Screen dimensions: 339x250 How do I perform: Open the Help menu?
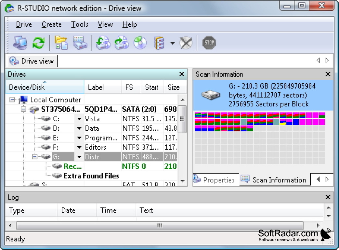(129, 24)
